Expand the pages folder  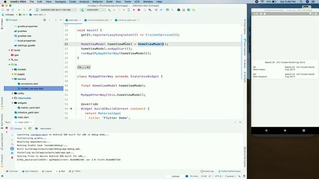[12, 74]
